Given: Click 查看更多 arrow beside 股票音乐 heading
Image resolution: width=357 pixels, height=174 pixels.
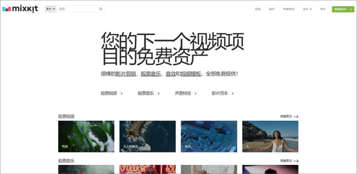Looking at the screenshot, I should [x=289, y=161].
